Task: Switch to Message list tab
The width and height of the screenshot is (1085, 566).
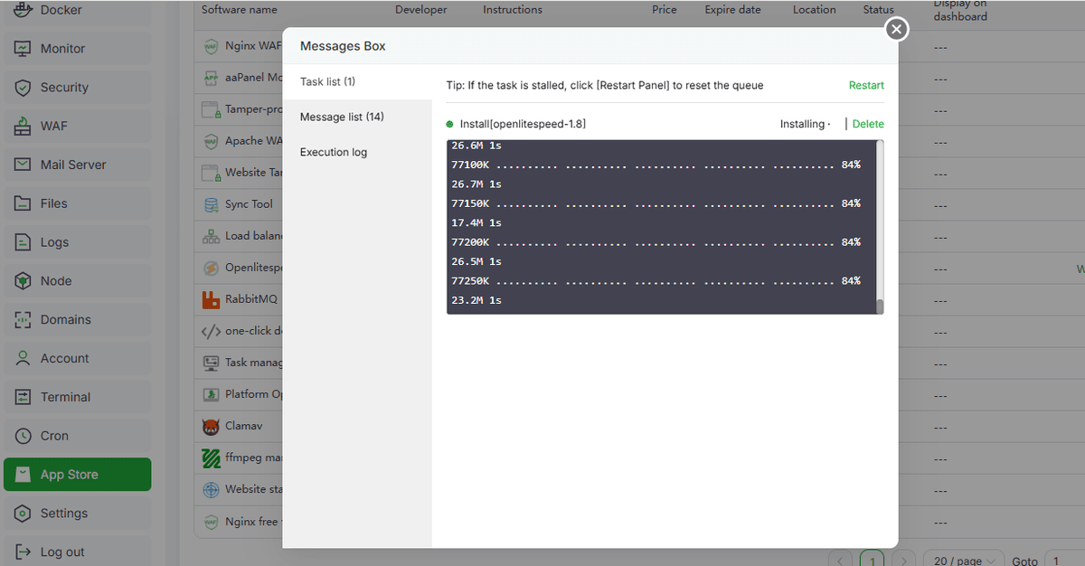Action: point(342,117)
